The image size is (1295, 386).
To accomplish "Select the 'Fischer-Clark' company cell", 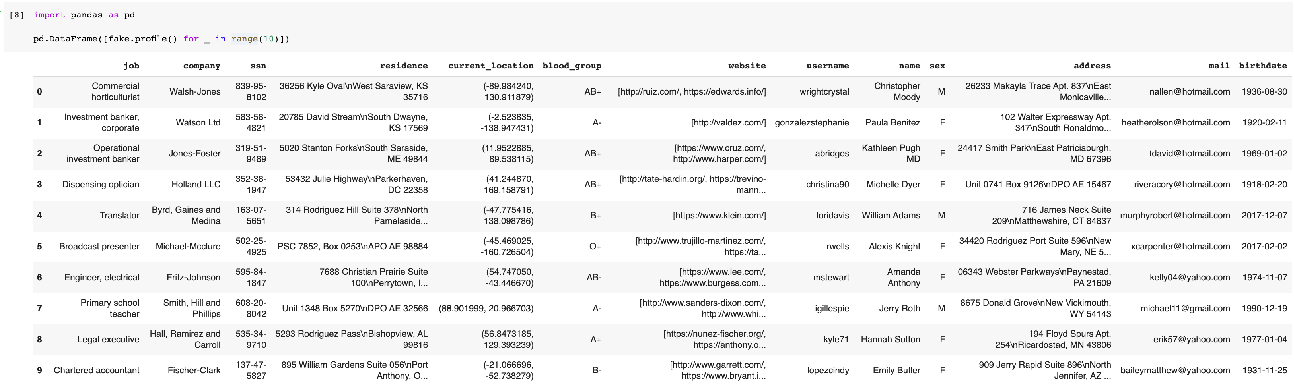I will pos(194,371).
